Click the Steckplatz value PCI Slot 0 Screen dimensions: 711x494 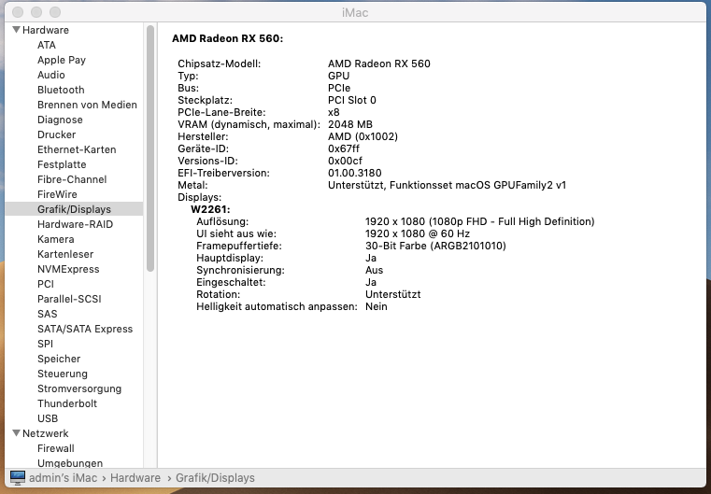coord(352,100)
